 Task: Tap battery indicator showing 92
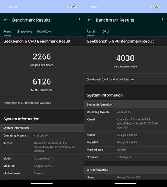click(x=74, y=7)
